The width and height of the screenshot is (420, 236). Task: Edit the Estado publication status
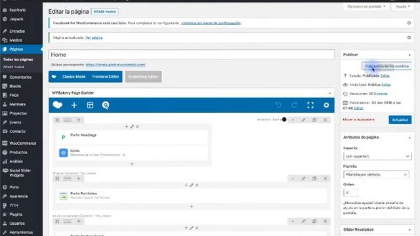385,76
